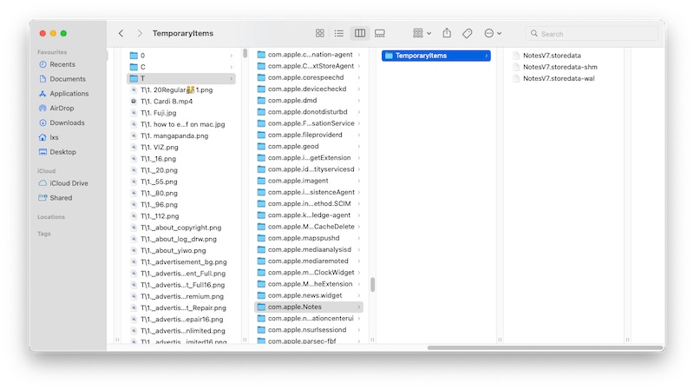This screenshot has width=694, height=390.
Task: Click the Share toolbar icon
Action: pos(447,33)
